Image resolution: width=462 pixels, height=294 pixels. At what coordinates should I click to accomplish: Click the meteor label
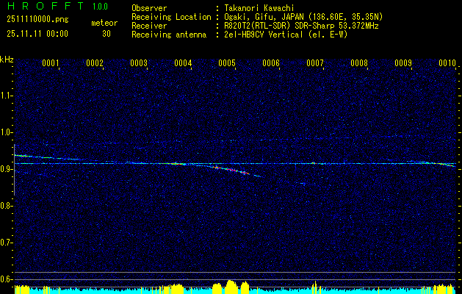[x=104, y=23]
